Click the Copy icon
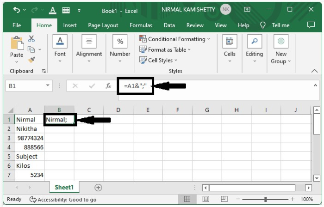The width and height of the screenshot is (324, 207). (x=31, y=49)
